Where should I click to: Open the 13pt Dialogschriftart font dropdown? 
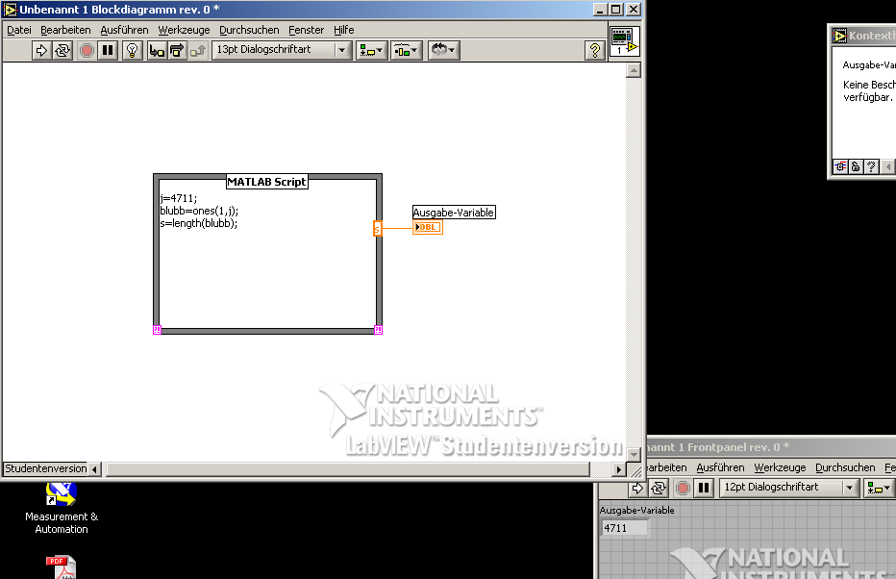(x=282, y=50)
